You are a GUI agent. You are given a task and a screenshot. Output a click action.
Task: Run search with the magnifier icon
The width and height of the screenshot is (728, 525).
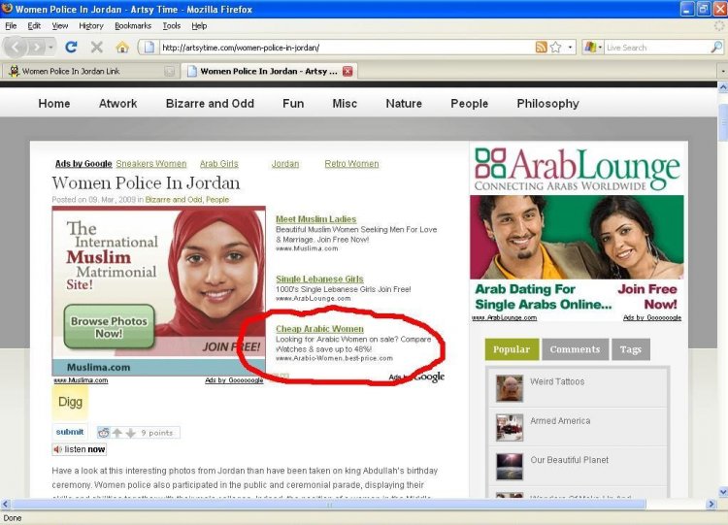(717, 47)
